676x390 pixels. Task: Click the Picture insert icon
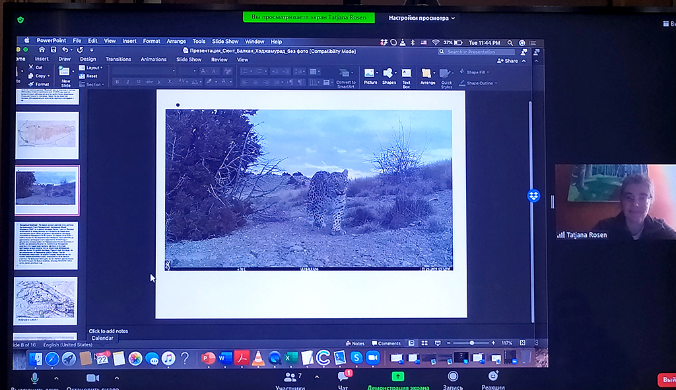(370, 74)
